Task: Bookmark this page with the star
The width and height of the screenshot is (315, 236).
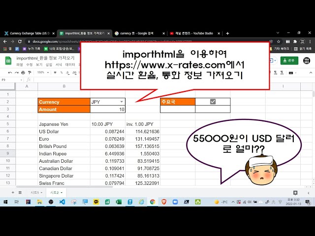Action: point(279,41)
